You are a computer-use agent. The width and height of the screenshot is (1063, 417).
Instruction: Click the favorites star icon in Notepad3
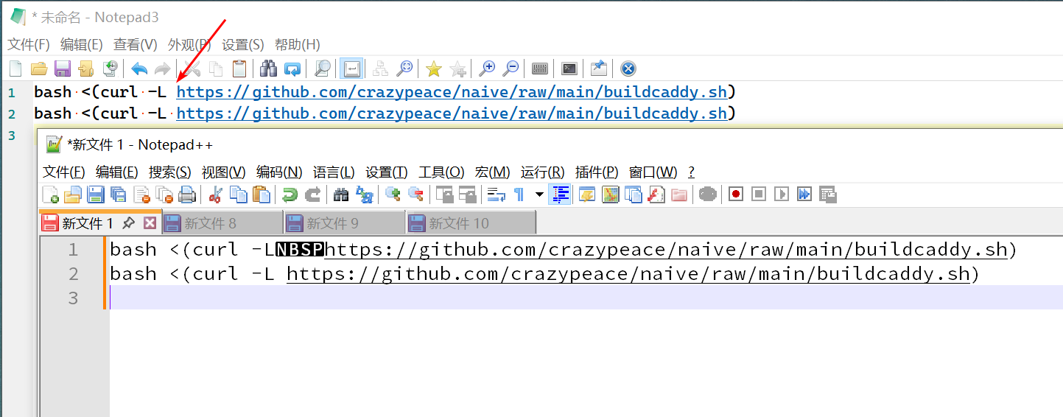click(x=434, y=69)
